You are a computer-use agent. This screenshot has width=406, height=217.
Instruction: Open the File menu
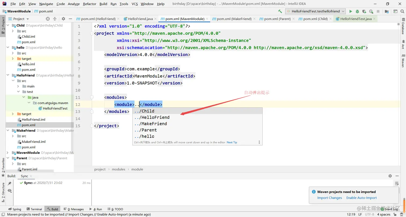[x=13, y=4]
